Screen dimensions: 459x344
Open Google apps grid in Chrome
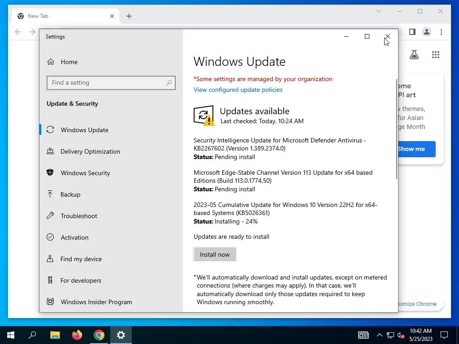click(436, 55)
